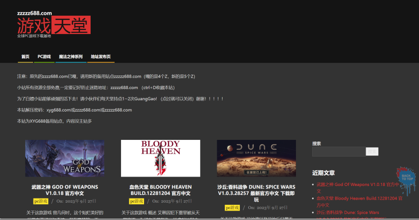
Task: Click the 游戏天堂 site logo
Action: (x=53, y=25)
